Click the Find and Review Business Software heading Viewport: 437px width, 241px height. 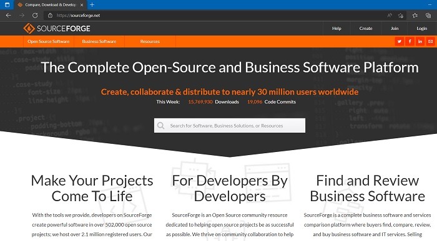point(367,188)
